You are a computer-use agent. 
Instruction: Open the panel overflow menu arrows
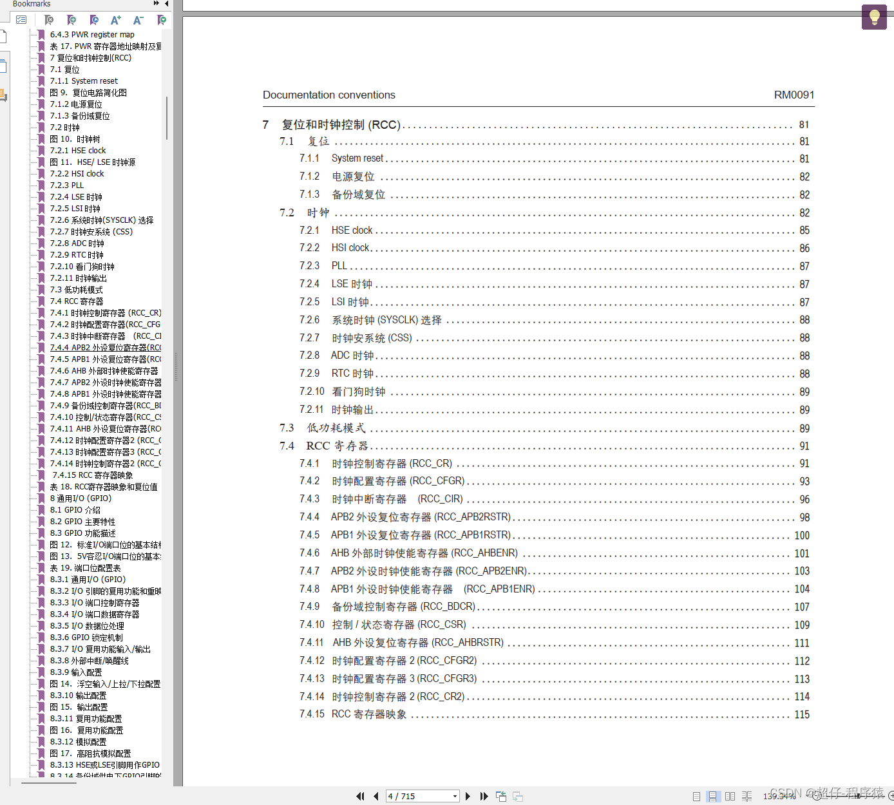click(x=155, y=3)
